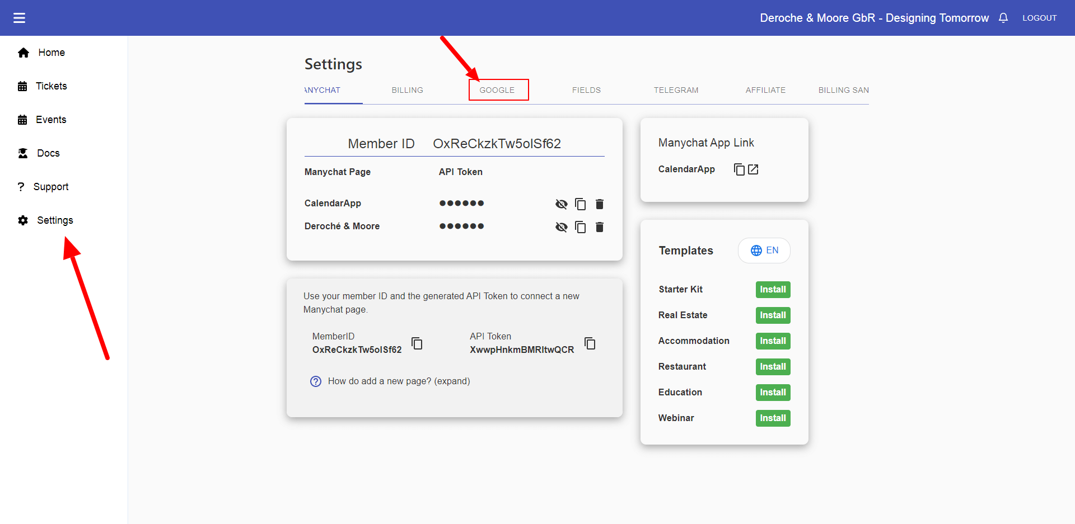This screenshot has height=524, width=1075.
Task: Show the Deroché & Moore hidden token
Action: pyautogui.click(x=561, y=227)
